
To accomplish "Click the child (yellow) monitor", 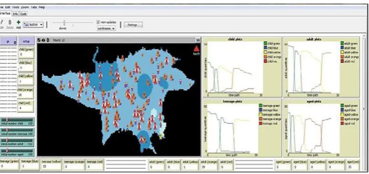I will [x=26, y=80].
